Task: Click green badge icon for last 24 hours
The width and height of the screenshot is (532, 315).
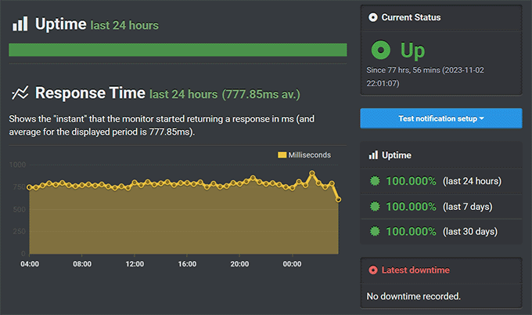Action: tap(376, 182)
